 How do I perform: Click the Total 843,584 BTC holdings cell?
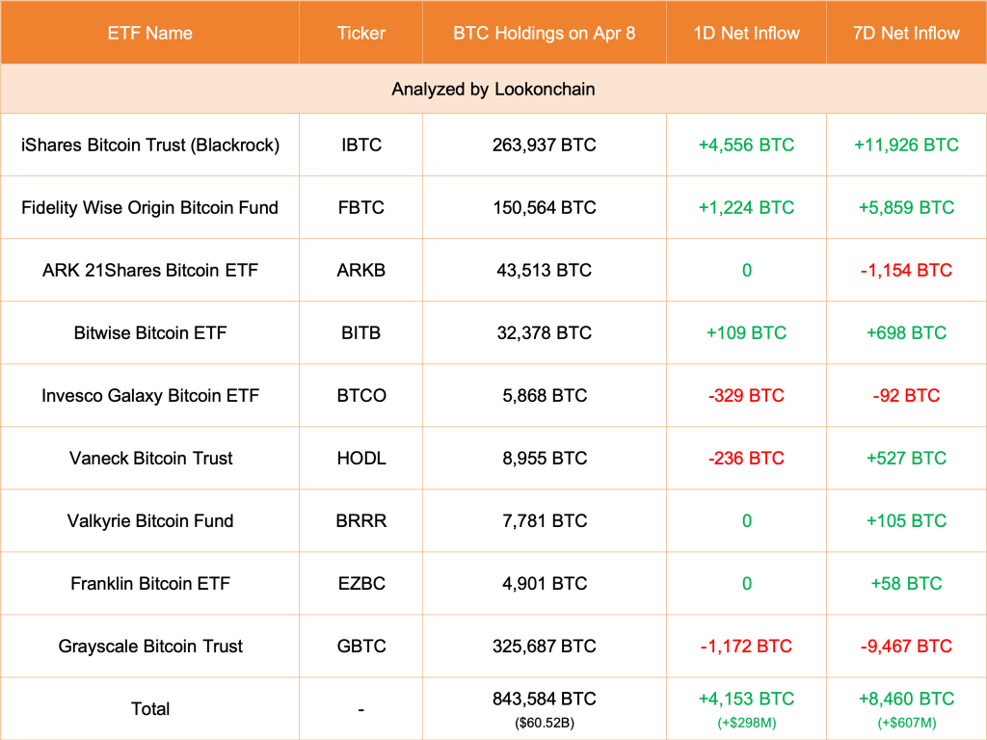pos(544,699)
